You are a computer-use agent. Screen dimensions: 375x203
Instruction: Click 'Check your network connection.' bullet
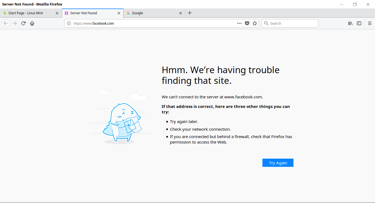pos(200,129)
